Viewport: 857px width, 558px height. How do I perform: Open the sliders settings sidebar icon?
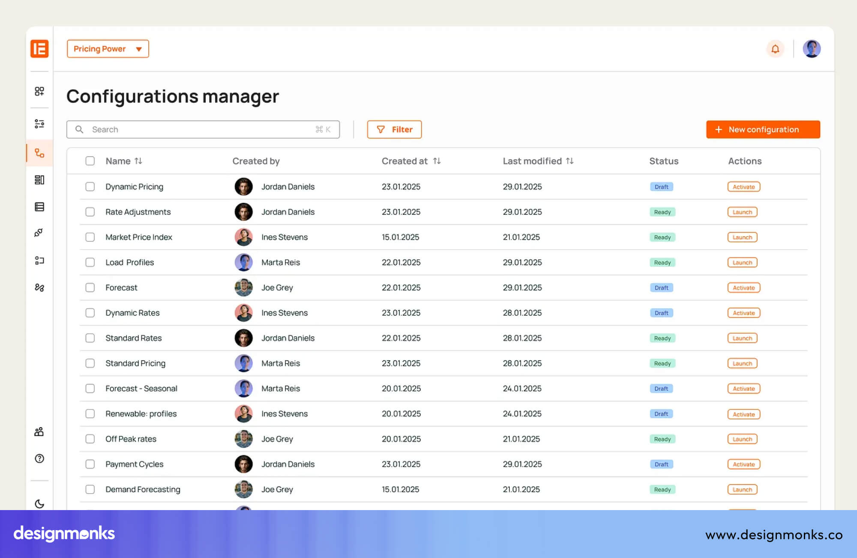39,124
